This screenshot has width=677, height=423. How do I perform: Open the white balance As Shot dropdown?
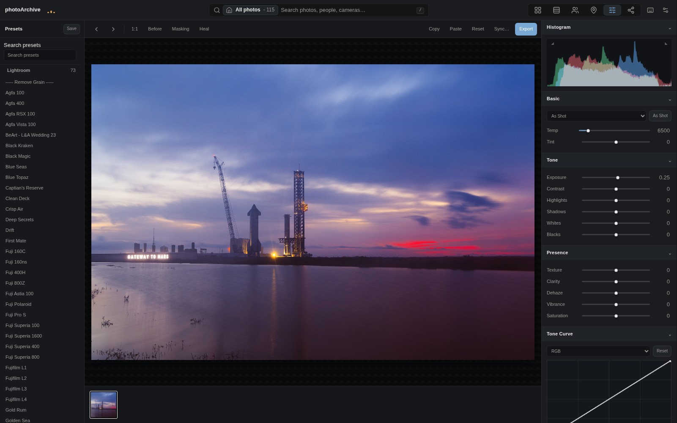596,116
